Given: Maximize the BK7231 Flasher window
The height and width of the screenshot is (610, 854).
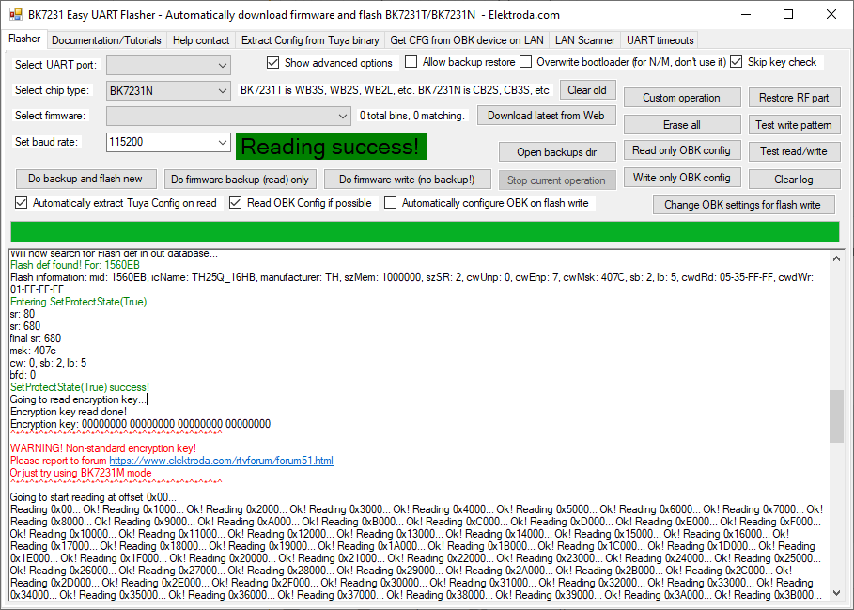Looking at the screenshot, I should pyautogui.click(x=787, y=15).
